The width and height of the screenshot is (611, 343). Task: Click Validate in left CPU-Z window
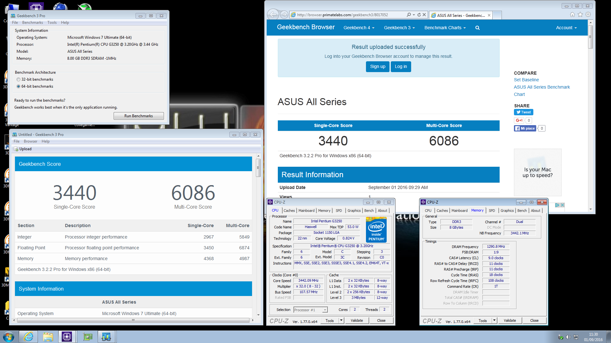357,320
